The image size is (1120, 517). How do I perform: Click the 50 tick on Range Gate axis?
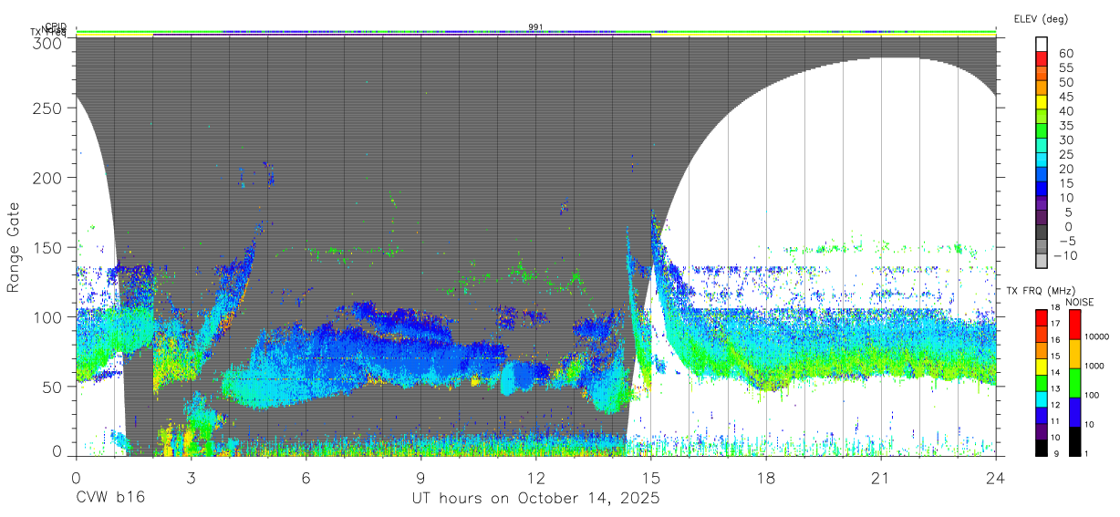click(x=53, y=387)
